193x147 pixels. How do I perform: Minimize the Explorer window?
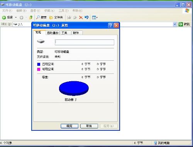178,5
